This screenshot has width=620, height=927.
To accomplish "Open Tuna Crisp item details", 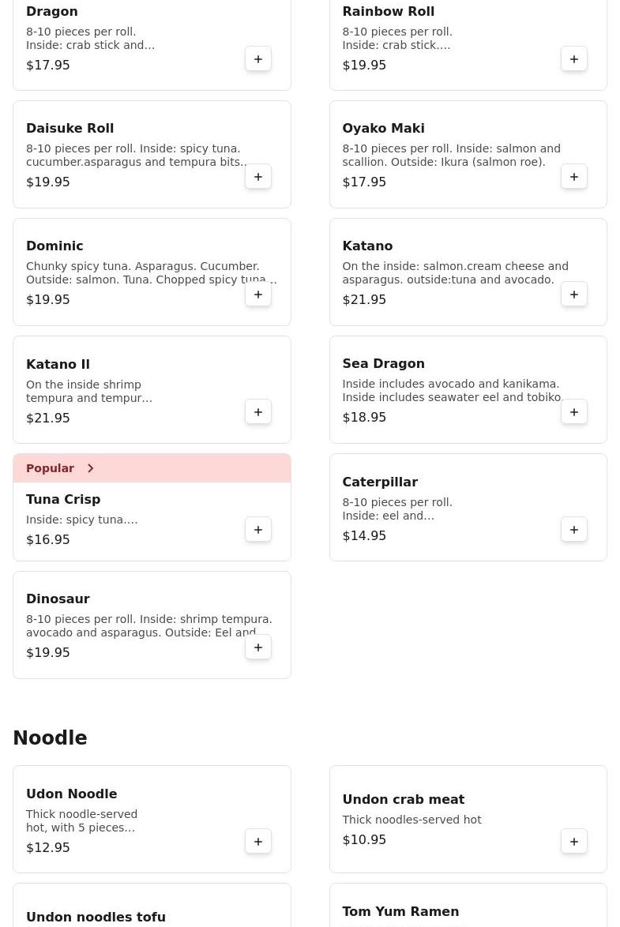I will pyautogui.click(x=63, y=500).
